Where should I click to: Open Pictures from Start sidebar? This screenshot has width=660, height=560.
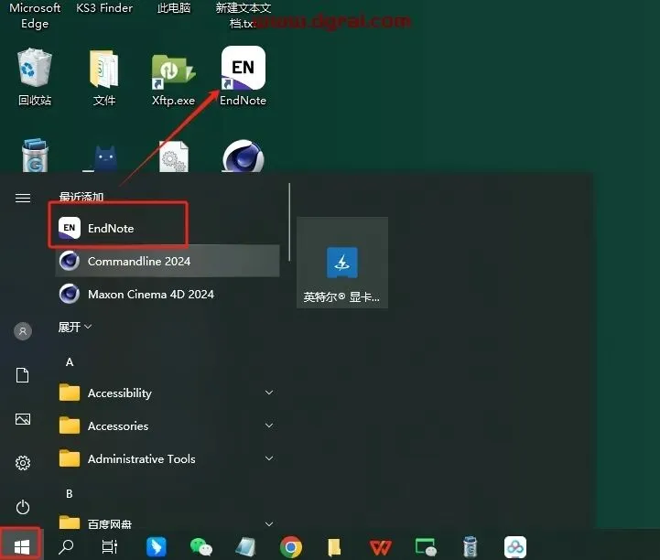(23, 419)
